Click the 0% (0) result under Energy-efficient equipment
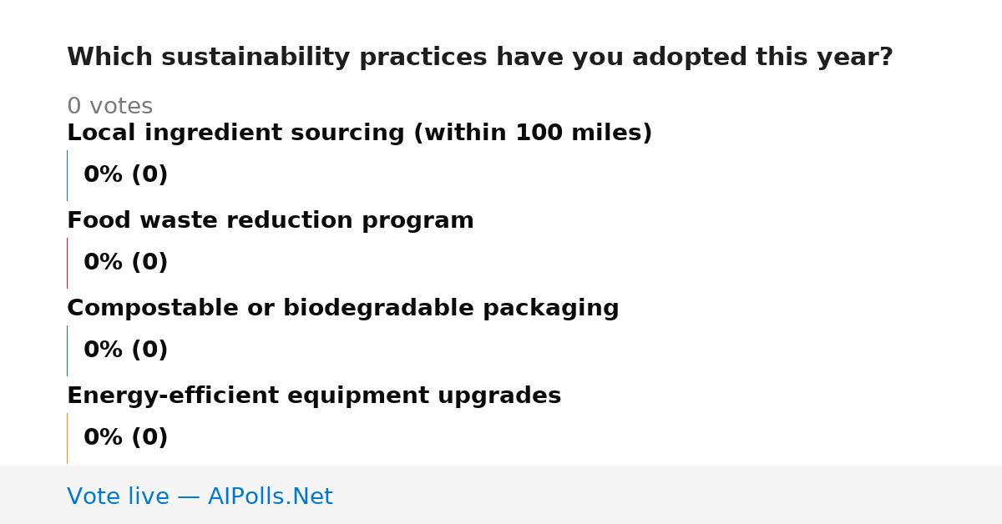 pos(126,437)
